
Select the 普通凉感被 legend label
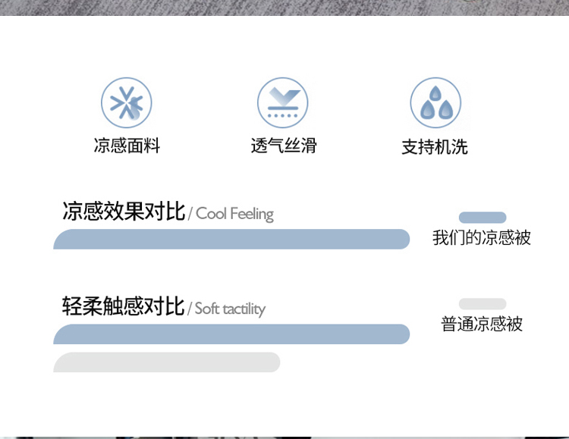coord(482,324)
